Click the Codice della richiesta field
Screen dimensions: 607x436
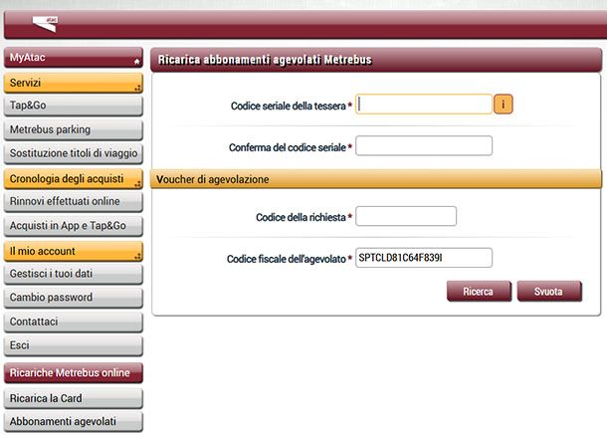point(406,216)
